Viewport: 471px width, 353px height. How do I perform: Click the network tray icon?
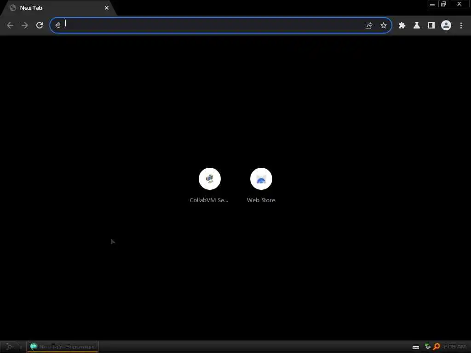coord(428,347)
